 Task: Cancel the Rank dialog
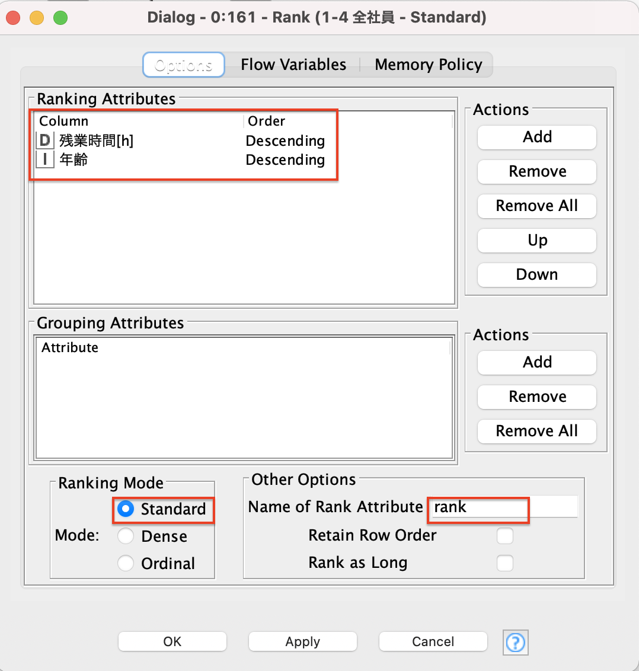(433, 641)
